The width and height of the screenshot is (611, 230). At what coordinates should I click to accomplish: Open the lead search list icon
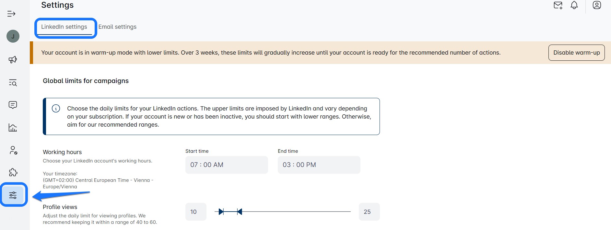pos(13,83)
